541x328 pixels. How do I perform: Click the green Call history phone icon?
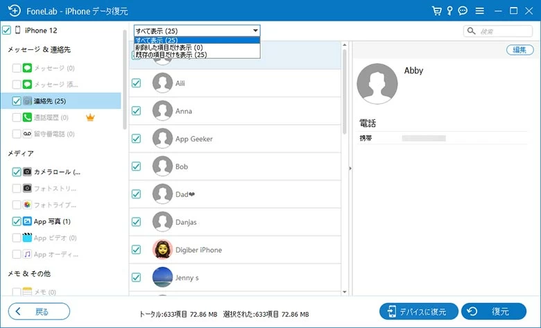(x=27, y=118)
